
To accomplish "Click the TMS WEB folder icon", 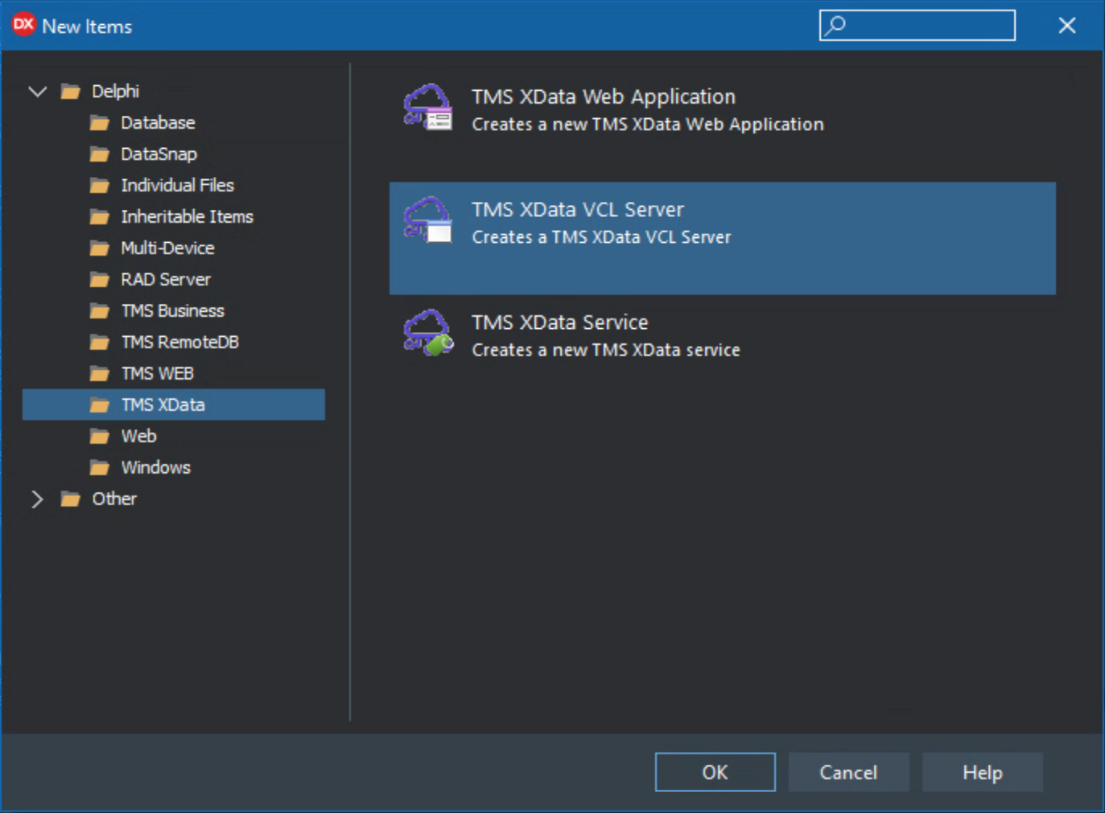I will pyautogui.click(x=100, y=374).
